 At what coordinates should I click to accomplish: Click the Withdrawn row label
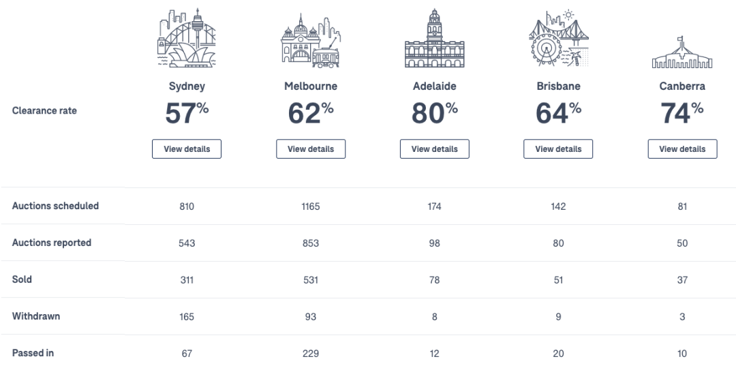(x=36, y=316)
